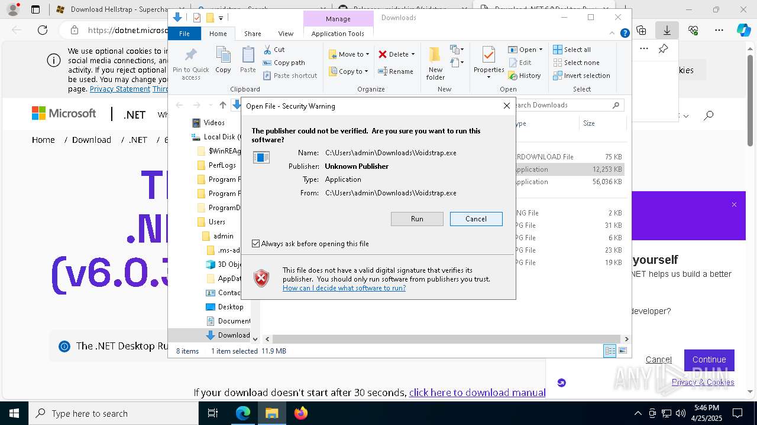757x425 pixels.
Task: Click the search magnifier in Explorer search box
Action: (x=616, y=105)
